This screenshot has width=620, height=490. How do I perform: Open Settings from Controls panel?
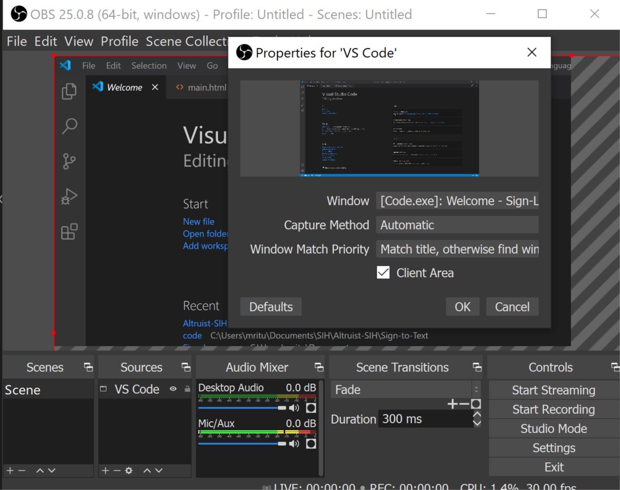click(x=554, y=448)
